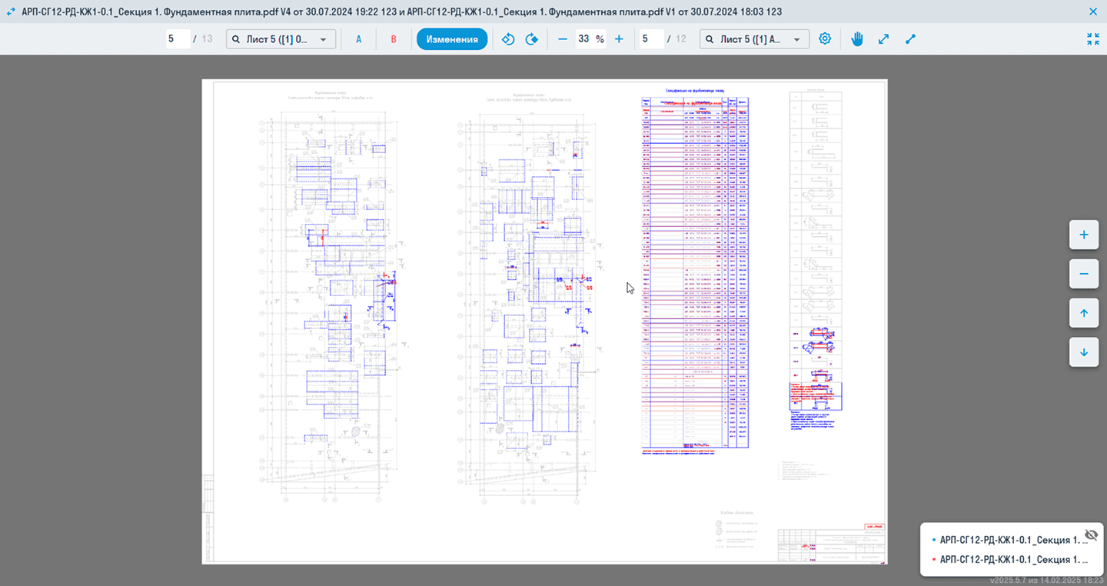Click the zoom percentage field showing 33
The height and width of the screenshot is (586, 1107).
pos(585,39)
